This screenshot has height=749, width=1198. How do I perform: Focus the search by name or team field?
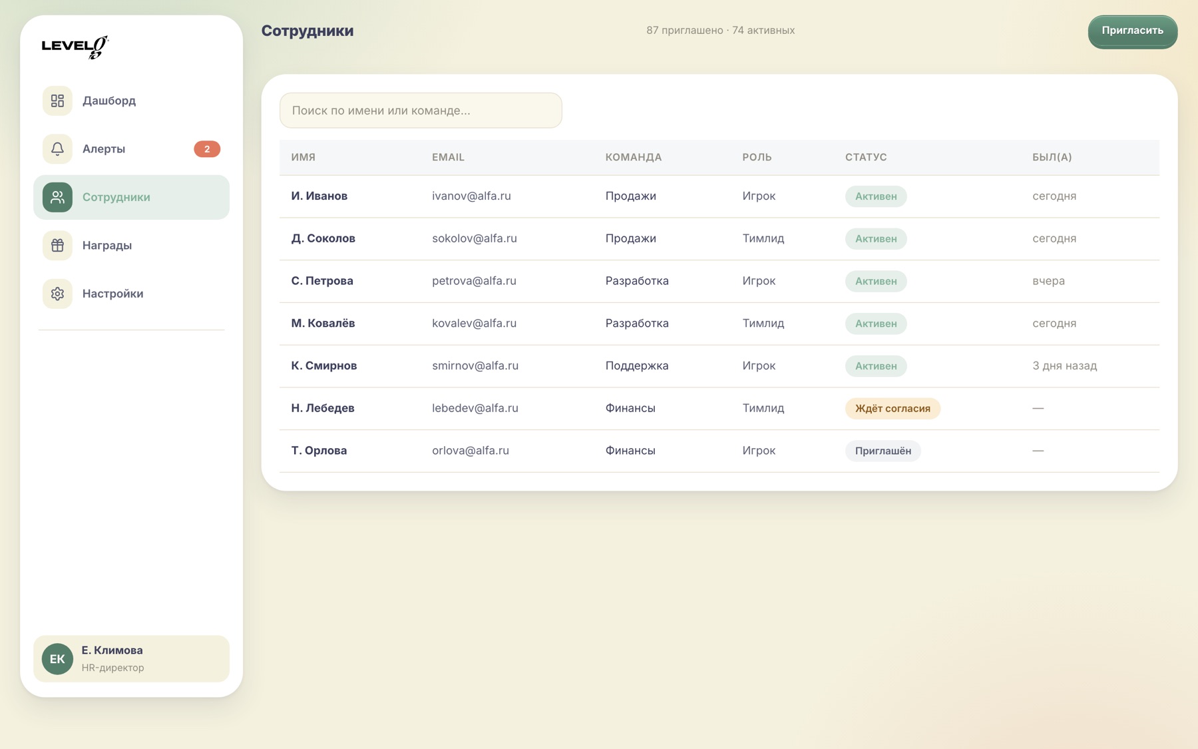(421, 111)
